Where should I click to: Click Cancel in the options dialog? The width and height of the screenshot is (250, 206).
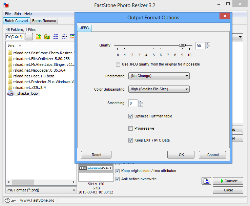(212, 155)
